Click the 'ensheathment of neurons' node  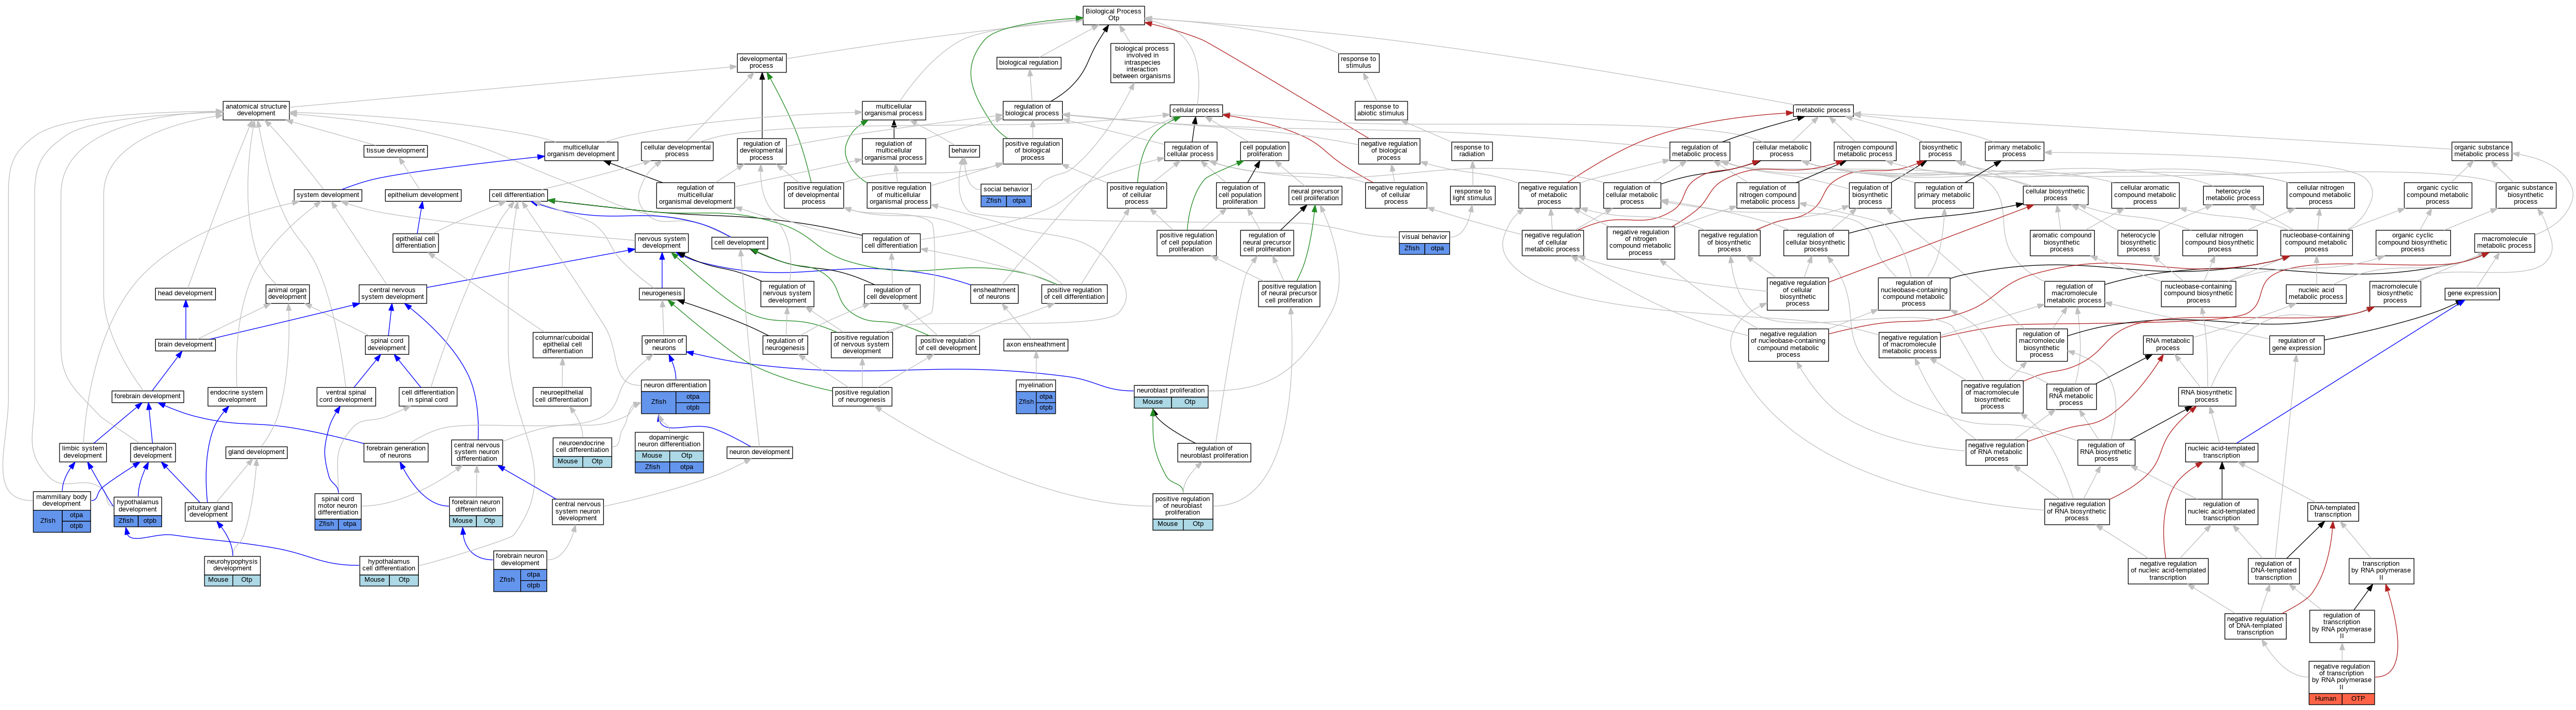(994, 294)
